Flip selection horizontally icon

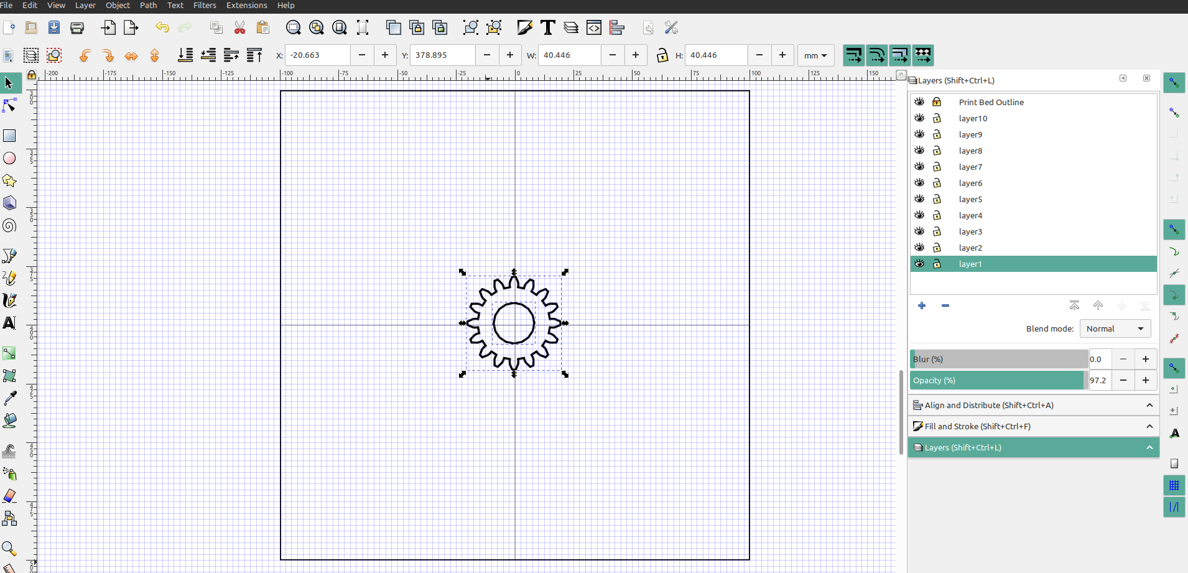point(131,55)
